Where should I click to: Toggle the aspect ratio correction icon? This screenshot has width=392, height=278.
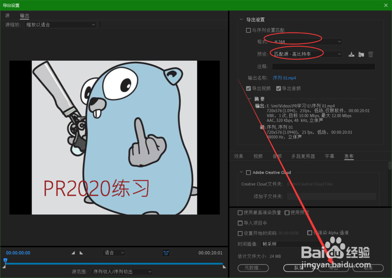coord(166,253)
